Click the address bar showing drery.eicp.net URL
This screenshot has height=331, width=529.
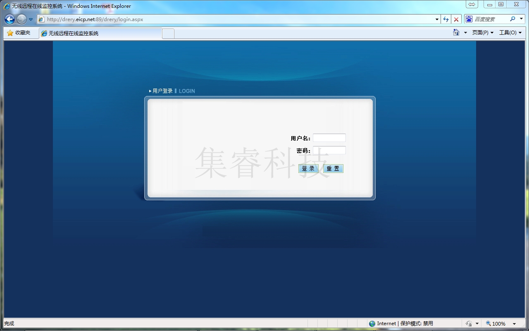[236, 19]
